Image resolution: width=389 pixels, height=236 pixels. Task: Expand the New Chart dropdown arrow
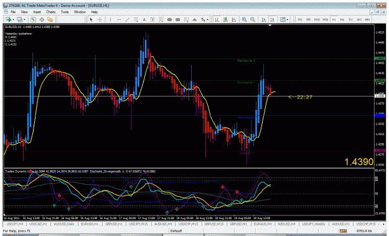point(13,19)
